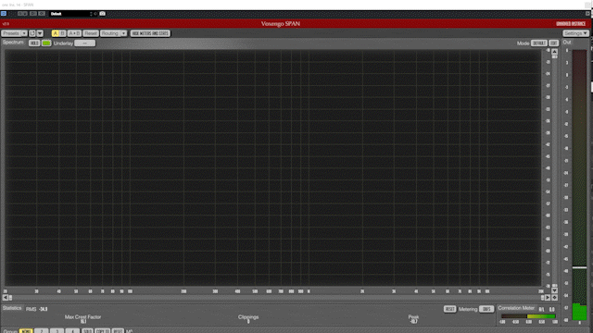Toggle the group SOLO button
The image size is (593, 333).
point(87,331)
